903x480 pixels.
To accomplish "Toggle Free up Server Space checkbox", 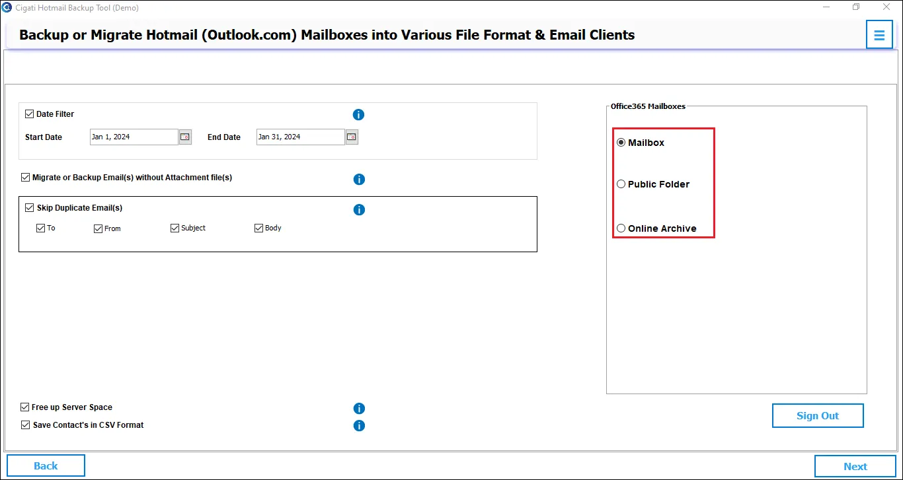I will coord(25,407).
